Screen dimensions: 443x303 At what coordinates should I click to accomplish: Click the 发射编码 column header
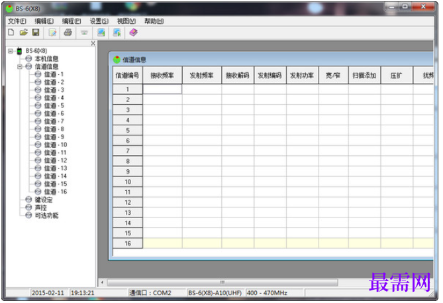point(270,76)
